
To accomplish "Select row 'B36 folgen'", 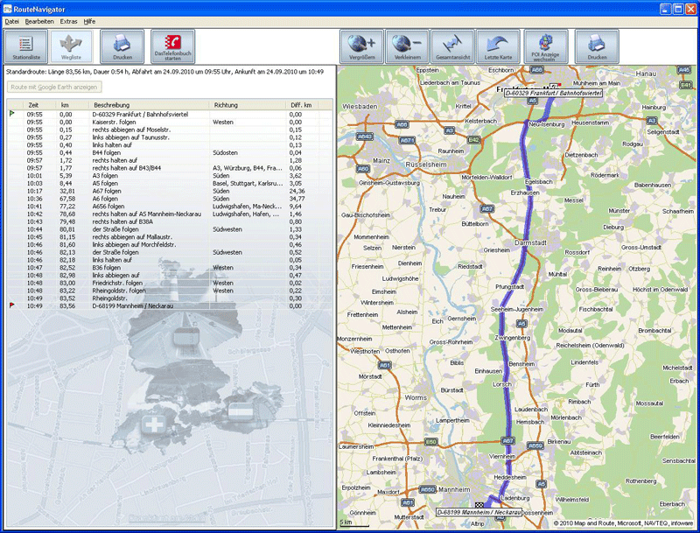I will pyautogui.click(x=170, y=268).
